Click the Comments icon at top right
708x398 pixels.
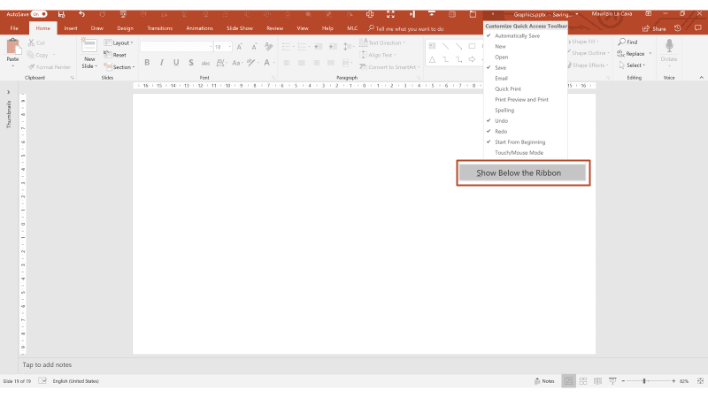pos(698,28)
